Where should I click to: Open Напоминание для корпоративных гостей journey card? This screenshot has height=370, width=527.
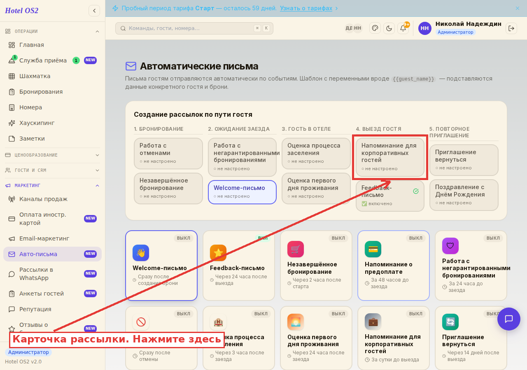point(390,157)
